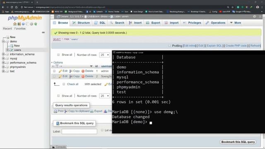Collapse all tree items with the minus icon
265x149 pixels.
43,32
